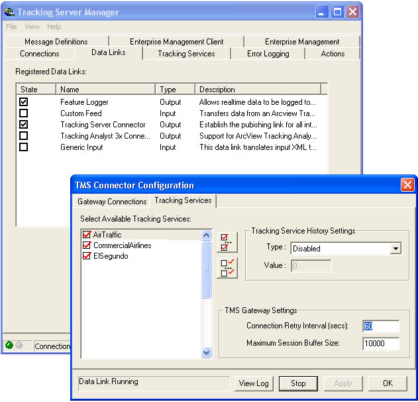Click the Description column header
The image size is (418, 402).
[258, 89]
